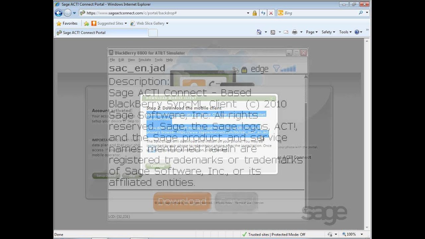Viewport: 425px width, 239px height.
Task: Click the red Stop loading icon
Action: click(271, 13)
